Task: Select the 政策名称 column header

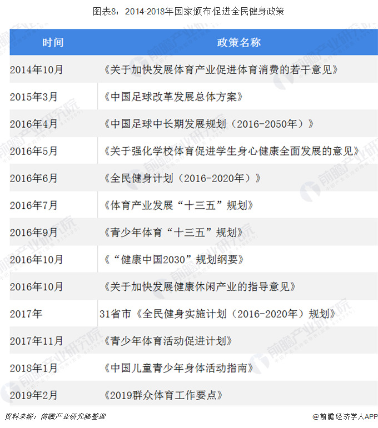Action: coord(238,43)
